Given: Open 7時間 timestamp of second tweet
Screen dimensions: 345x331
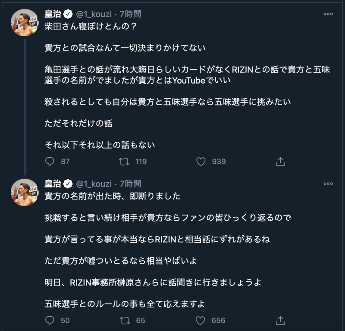Looking at the screenshot, I should tap(130, 184).
